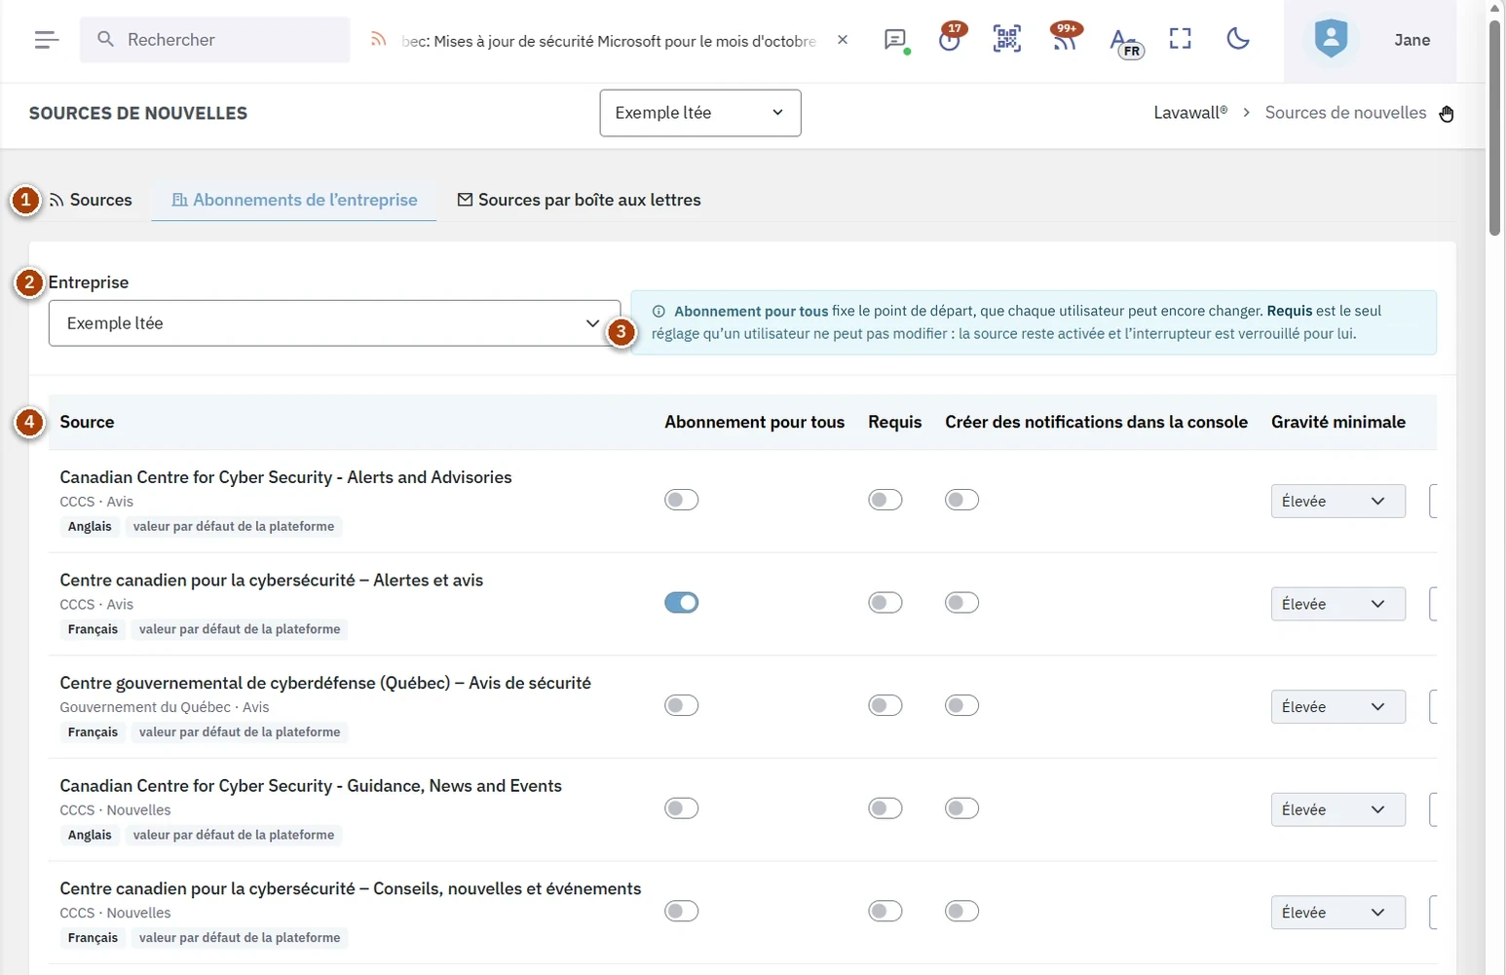Open the news feed icon with 99+ badge
This screenshot has width=1506, height=975.
(x=1065, y=37)
